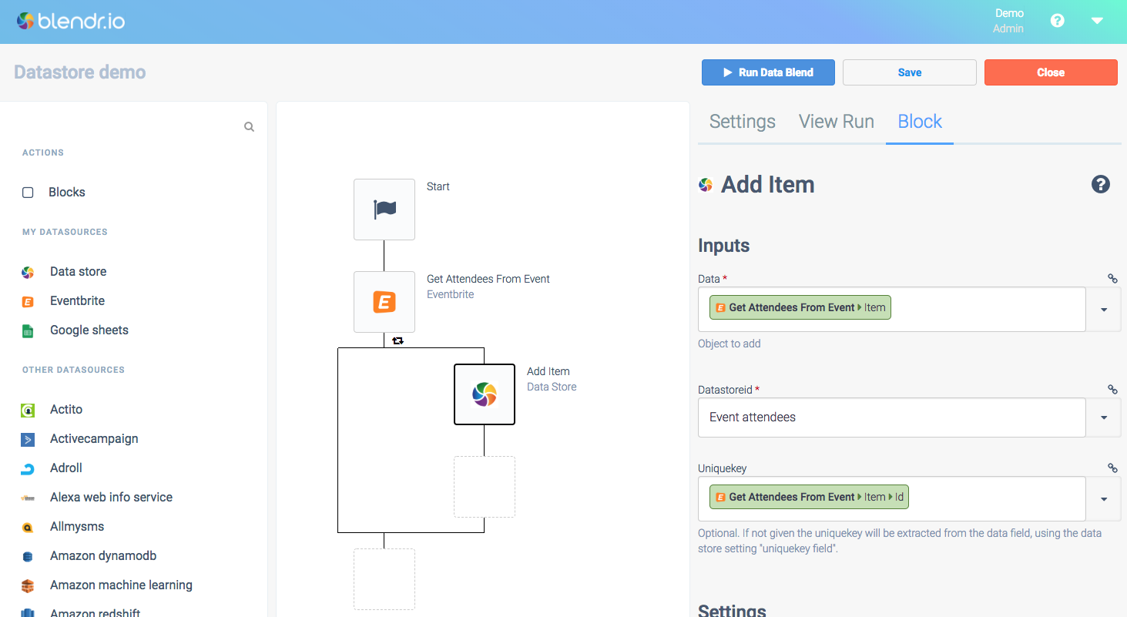The height and width of the screenshot is (617, 1127).
Task: Click the link icon beside Datastoreid field
Action: coord(1112,390)
